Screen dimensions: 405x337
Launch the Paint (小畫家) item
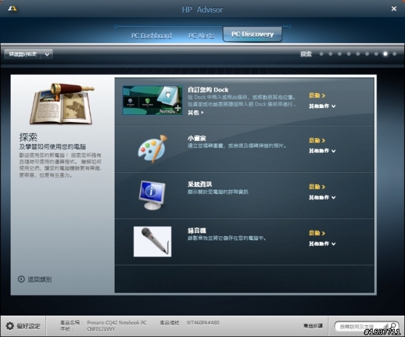(x=317, y=140)
